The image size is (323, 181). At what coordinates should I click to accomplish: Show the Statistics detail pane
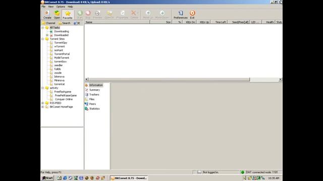(x=94, y=109)
